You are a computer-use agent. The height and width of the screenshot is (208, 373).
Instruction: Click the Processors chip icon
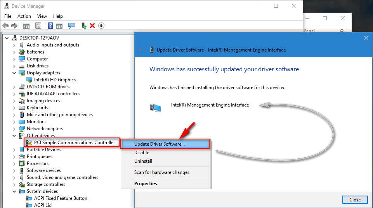22,163
